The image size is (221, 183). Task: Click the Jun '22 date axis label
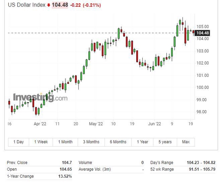coord(154,124)
